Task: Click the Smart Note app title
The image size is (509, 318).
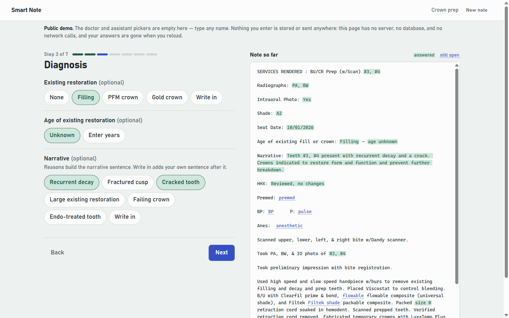Action: click(x=26, y=10)
